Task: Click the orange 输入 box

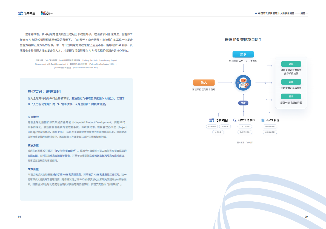Action: coord(204,83)
